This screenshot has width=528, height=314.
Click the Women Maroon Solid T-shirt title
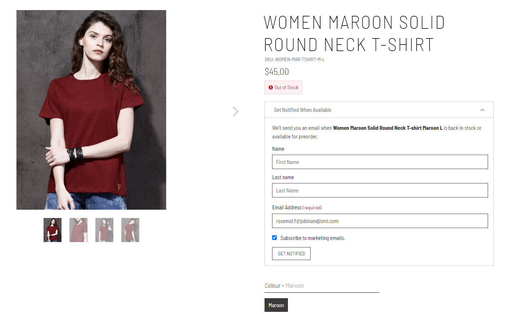point(354,33)
